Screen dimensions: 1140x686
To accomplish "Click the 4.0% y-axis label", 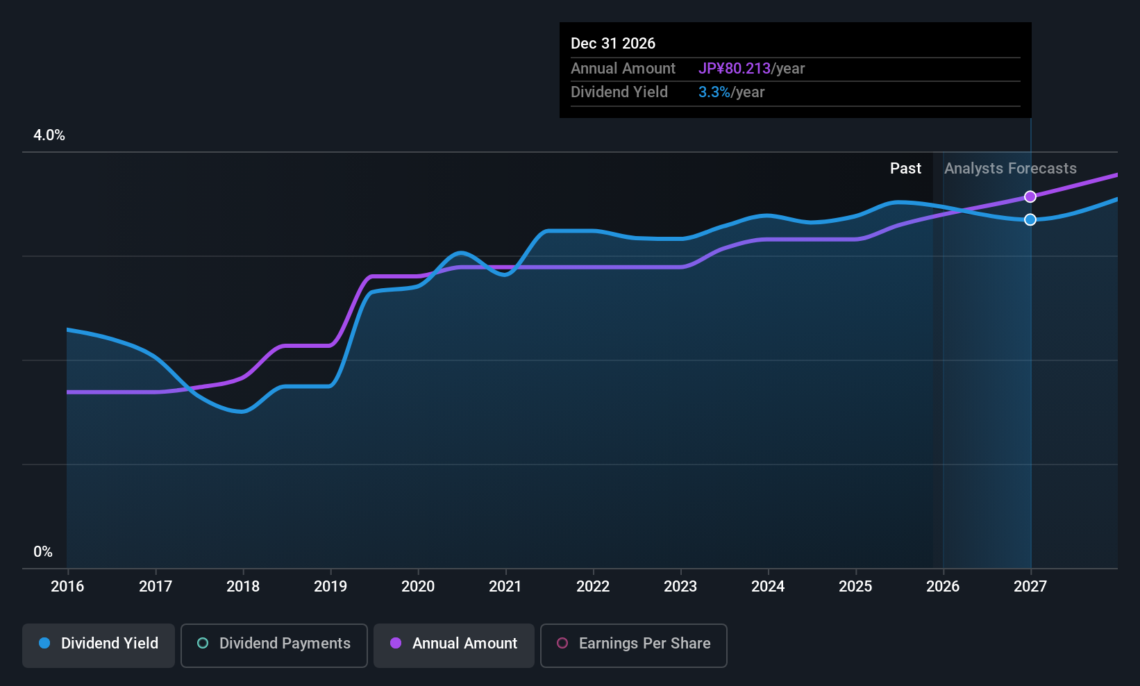I will [49, 135].
